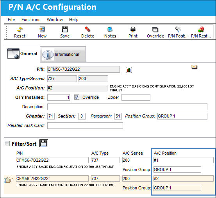The height and width of the screenshot is (198, 216).
Task: Select the P/N cell in the #1 row
Action: 52,160
